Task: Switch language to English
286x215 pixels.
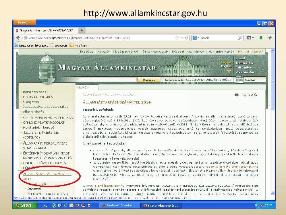Action: coord(226,66)
